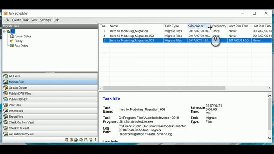Open the Create Task menu
The image size is (274, 154).
click(21, 20)
